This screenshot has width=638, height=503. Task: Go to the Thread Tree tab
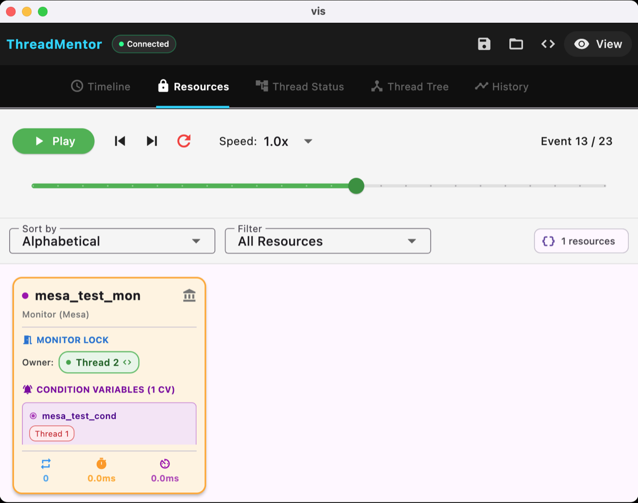point(410,87)
